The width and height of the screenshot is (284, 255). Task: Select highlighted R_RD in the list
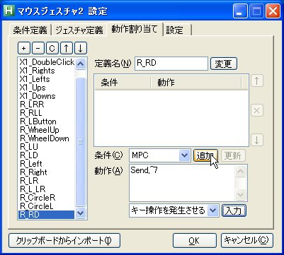[47, 215]
